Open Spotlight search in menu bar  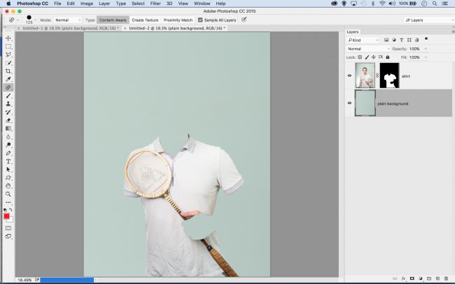(x=435, y=3)
